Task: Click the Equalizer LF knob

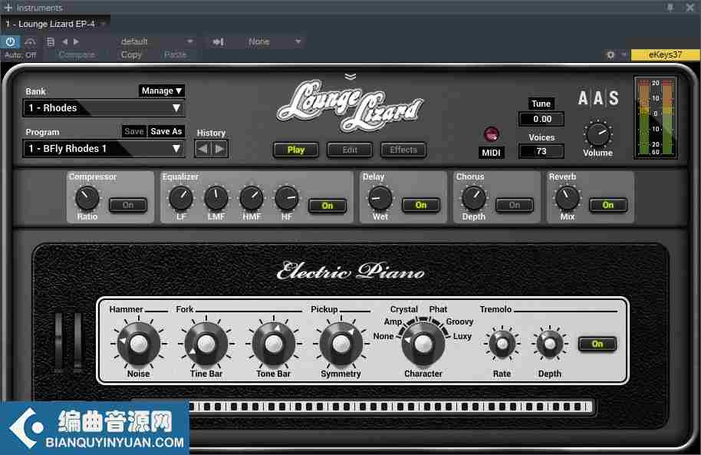Action: pyautogui.click(x=180, y=198)
